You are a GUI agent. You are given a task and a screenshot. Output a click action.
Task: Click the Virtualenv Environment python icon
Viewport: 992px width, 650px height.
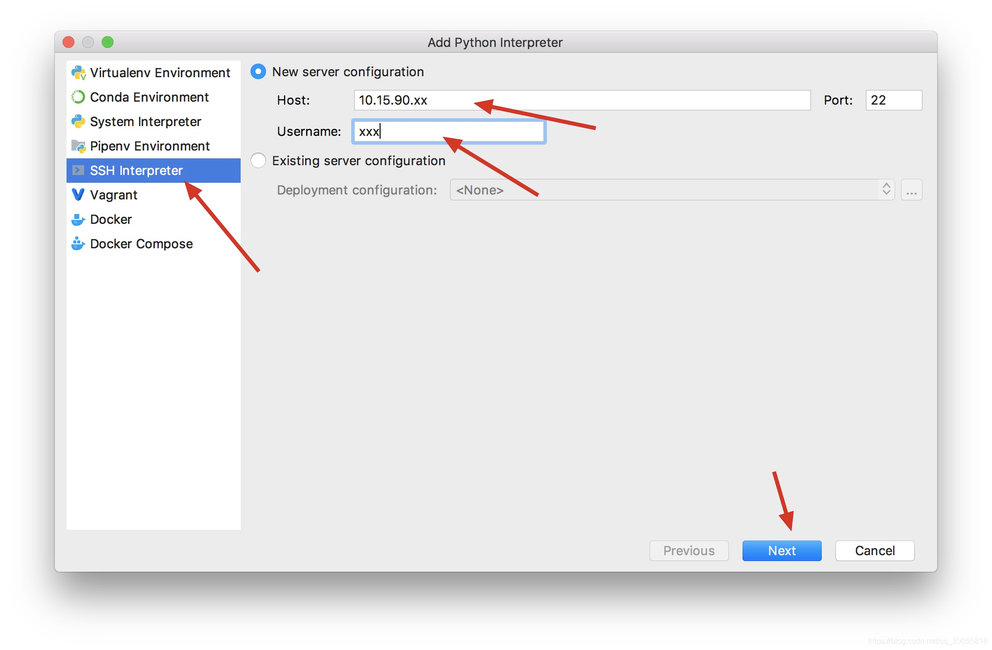coord(78,73)
